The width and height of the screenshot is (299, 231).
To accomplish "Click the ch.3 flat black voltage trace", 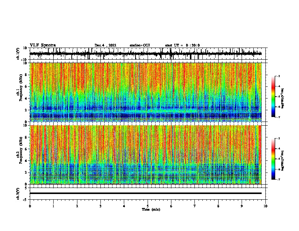I will pyautogui.click(x=146, y=193).
